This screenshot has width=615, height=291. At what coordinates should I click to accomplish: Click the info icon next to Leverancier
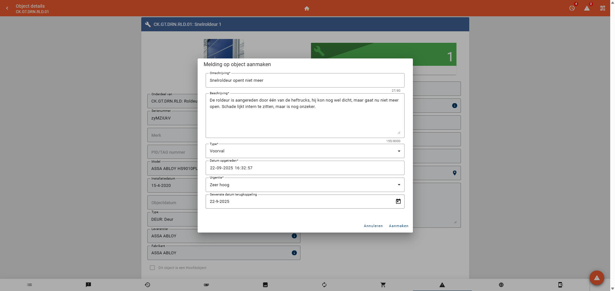tap(294, 236)
